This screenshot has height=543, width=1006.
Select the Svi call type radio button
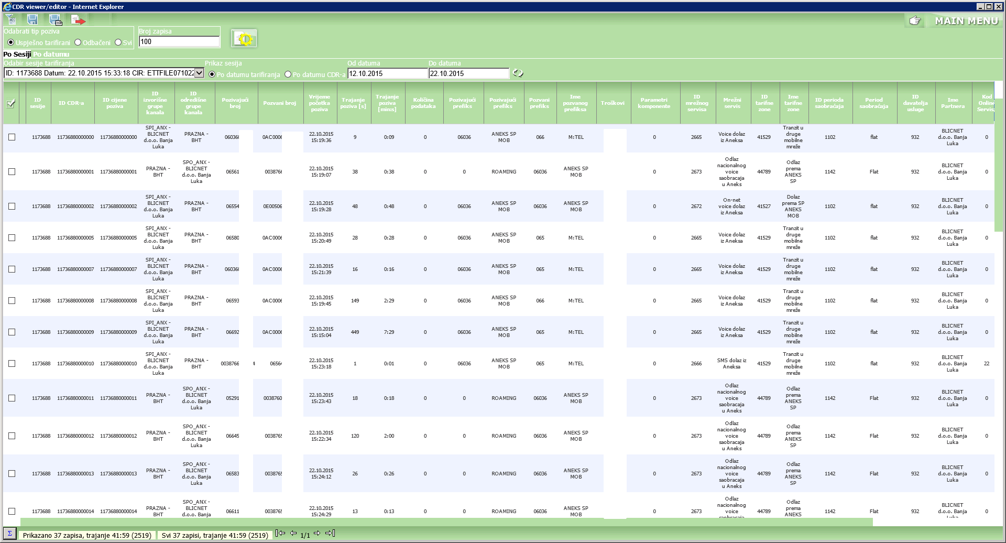(x=118, y=42)
